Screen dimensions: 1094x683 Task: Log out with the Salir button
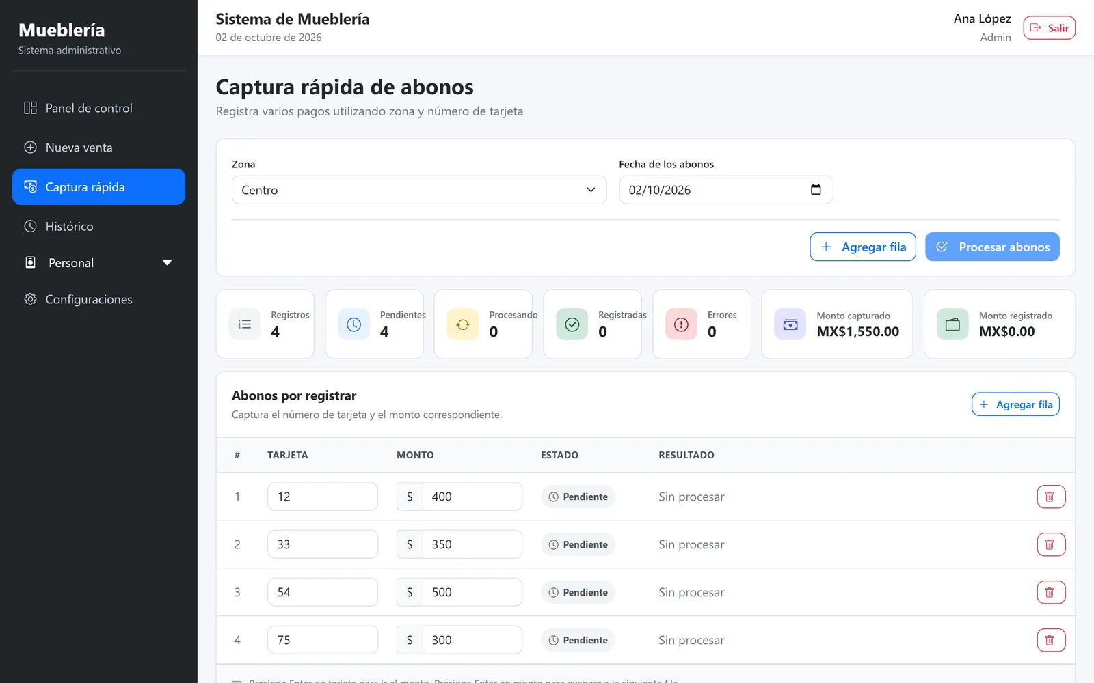pos(1050,28)
